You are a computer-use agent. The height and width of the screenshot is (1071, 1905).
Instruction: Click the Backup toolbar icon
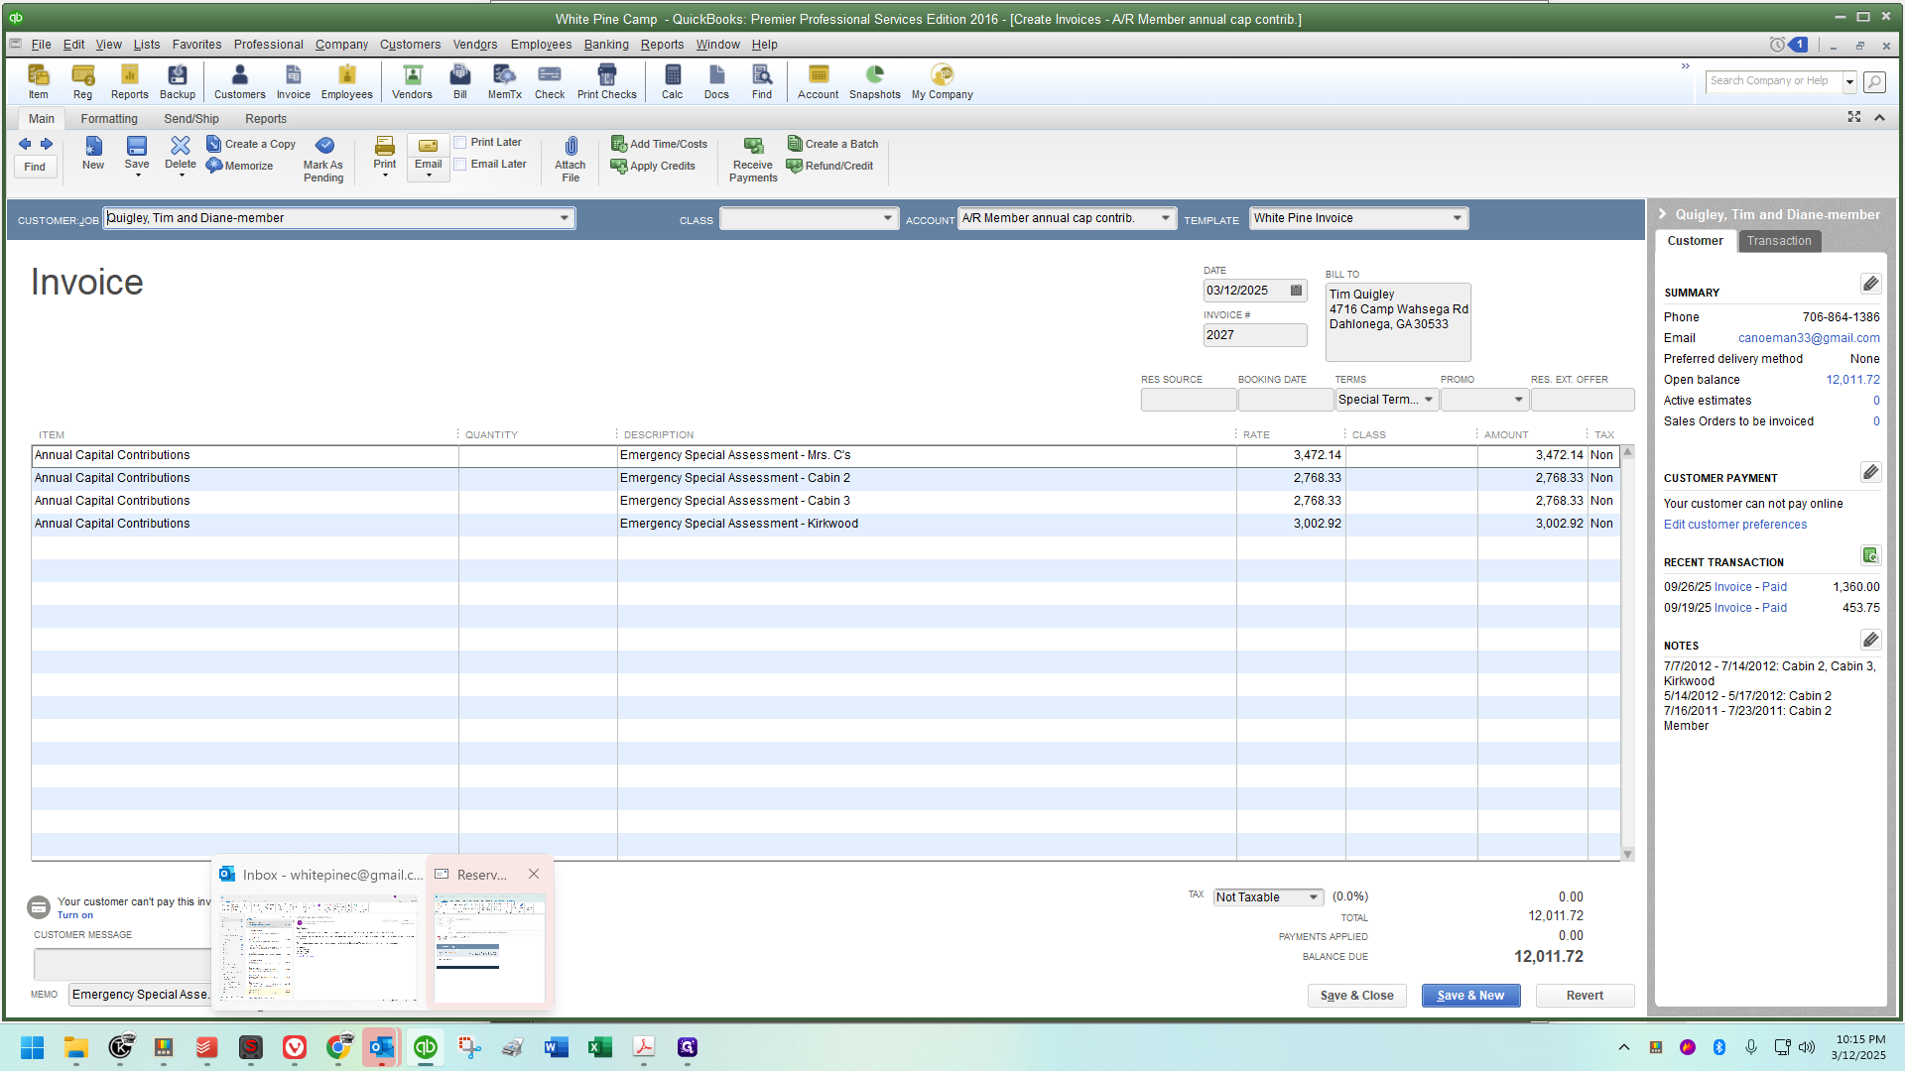178,81
